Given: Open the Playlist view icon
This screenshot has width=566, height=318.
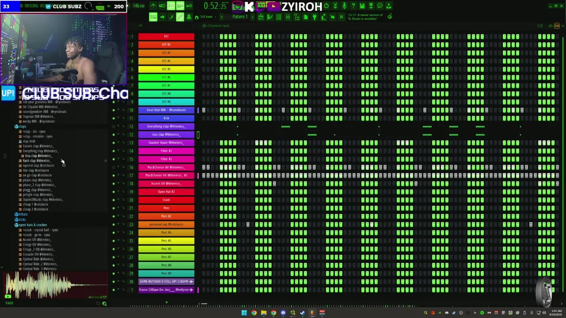Looking at the screenshot, I should click(261, 17).
